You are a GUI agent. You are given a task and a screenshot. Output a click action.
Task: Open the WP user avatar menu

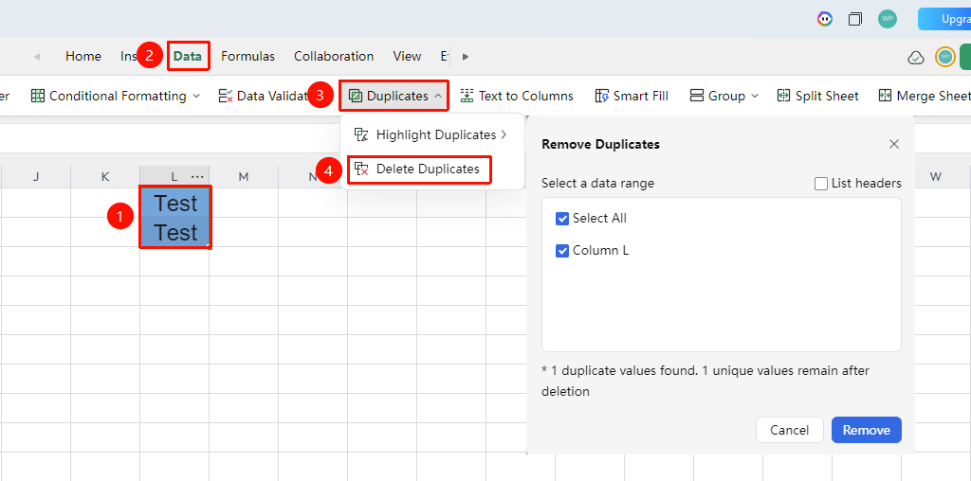point(888,19)
